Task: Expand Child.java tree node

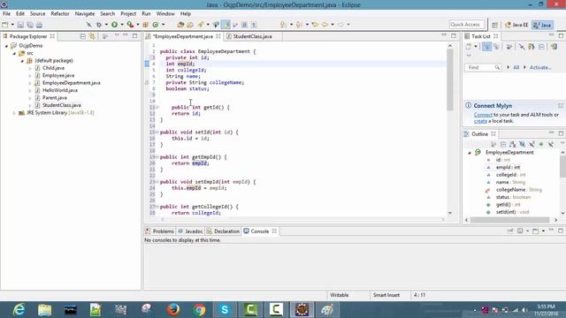Action: (30, 68)
